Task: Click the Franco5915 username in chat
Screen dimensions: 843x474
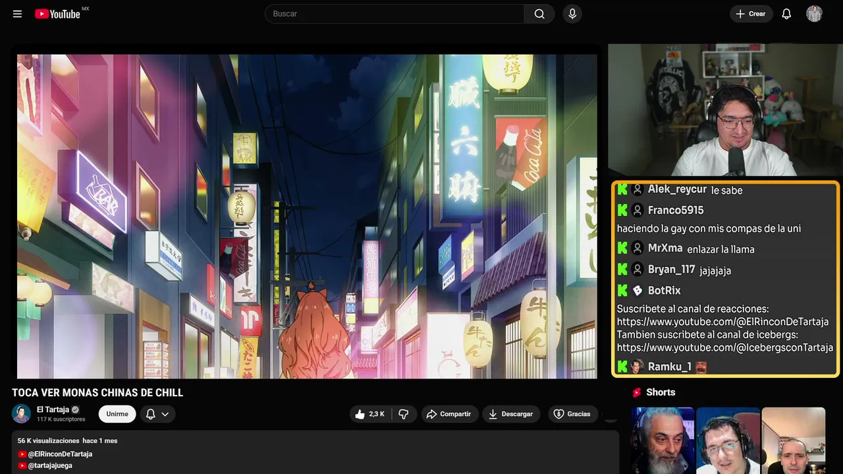Action: point(676,210)
